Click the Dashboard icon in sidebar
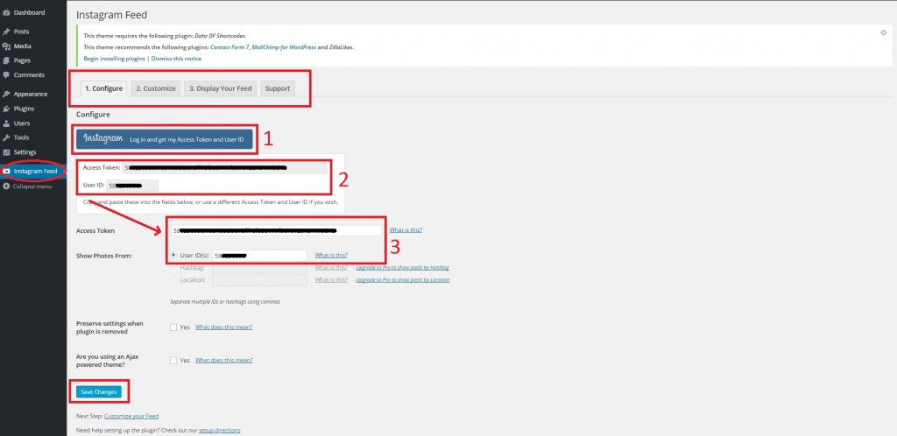This screenshot has height=436, width=897. coord(7,13)
